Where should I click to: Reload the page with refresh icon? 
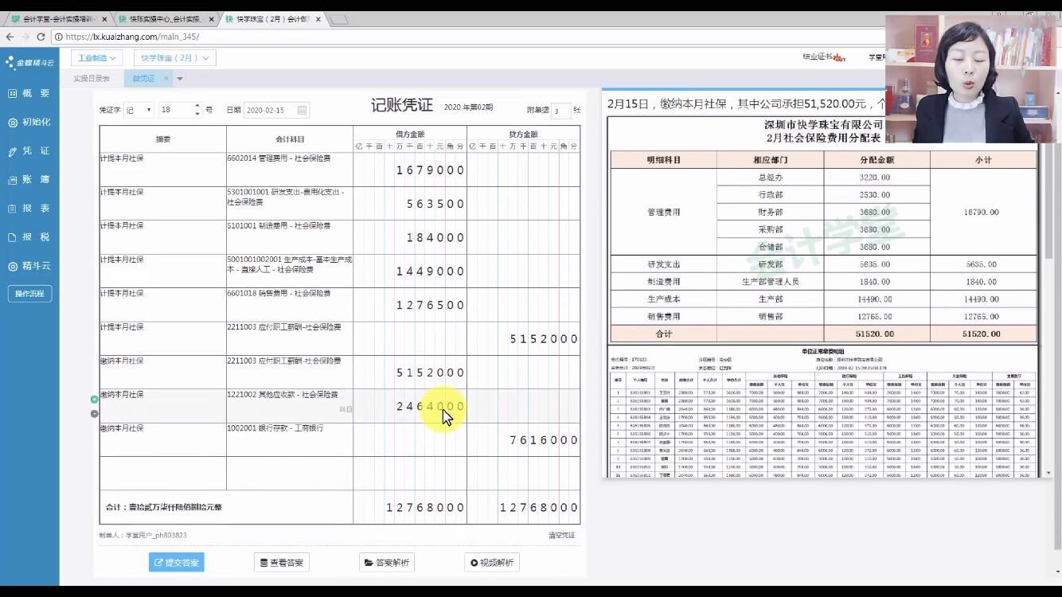coord(41,37)
